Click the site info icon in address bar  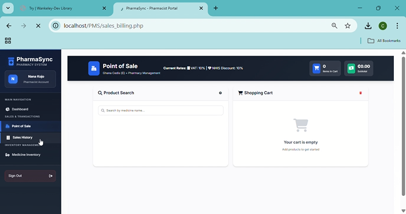[x=55, y=26]
